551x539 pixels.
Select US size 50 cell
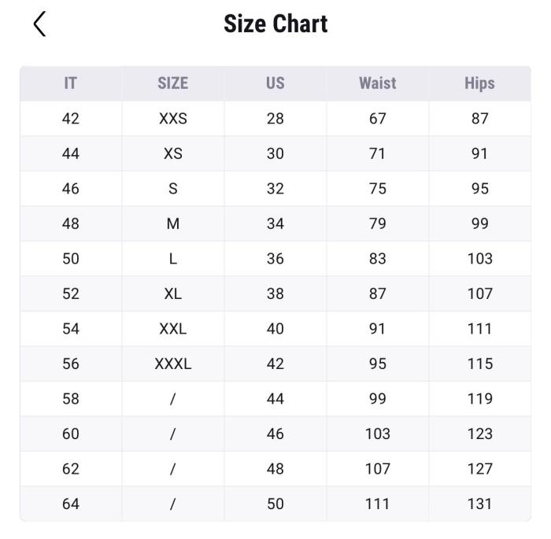[x=275, y=504]
